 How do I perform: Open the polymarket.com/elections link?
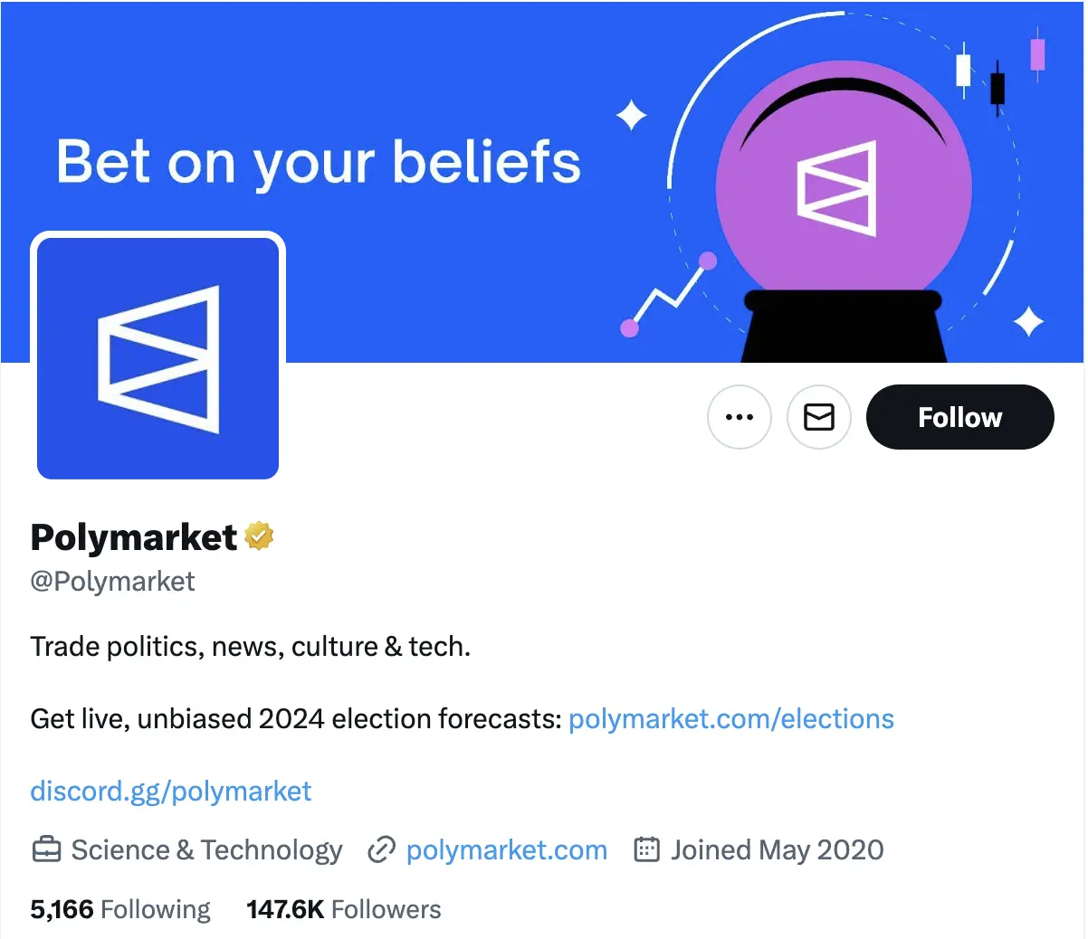730,718
